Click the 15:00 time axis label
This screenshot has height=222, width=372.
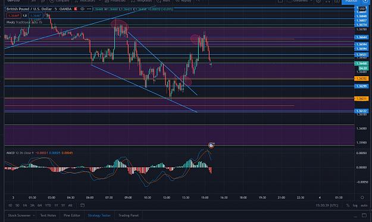[x=205, y=198]
